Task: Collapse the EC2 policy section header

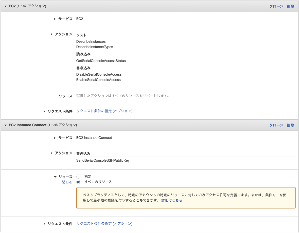Action: pos(5,6)
